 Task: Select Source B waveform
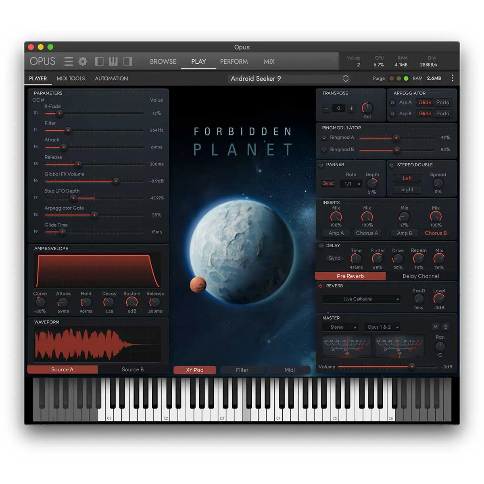click(x=132, y=369)
